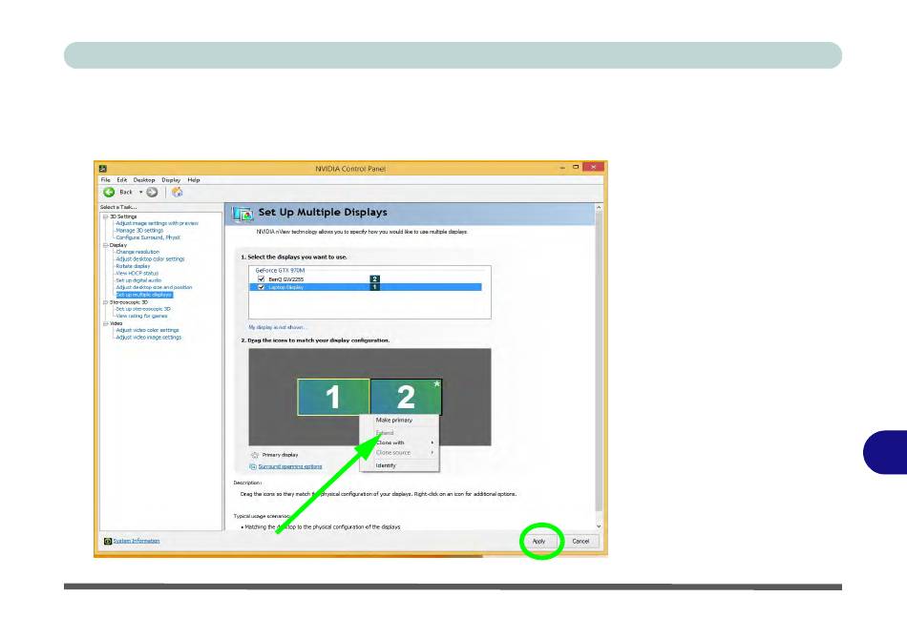Click the grey Forward arrow icon
Screen dimensions: 907x638
point(152,192)
